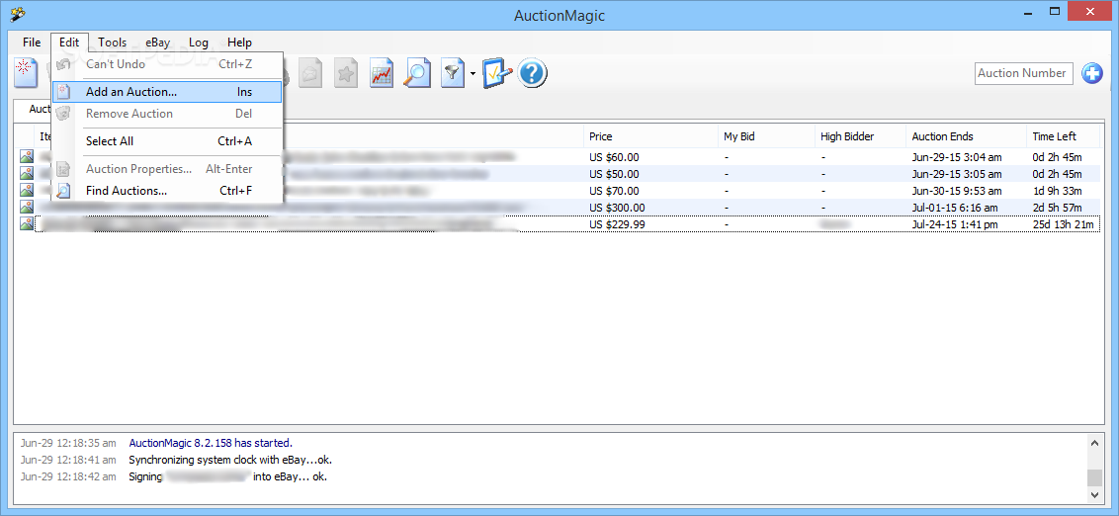This screenshot has height=516, width=1119.
Task: Click the 1d 9h 33m time left value
Action: click(1057, 191)
